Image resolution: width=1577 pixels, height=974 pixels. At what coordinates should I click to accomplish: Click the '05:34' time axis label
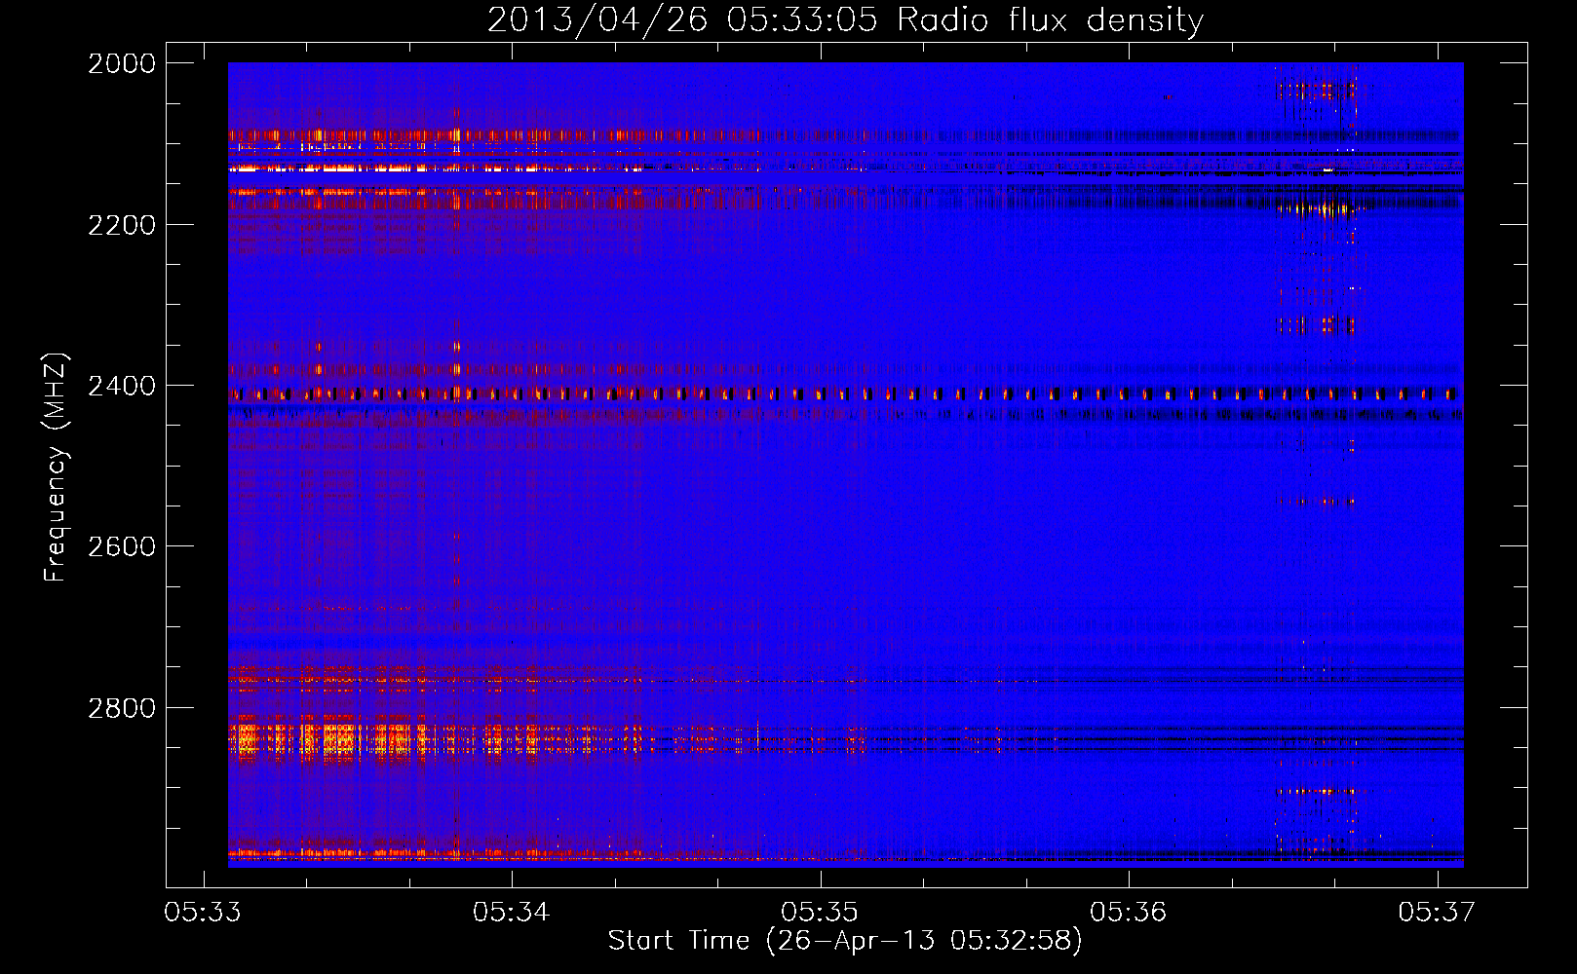(x=512, y=912)
